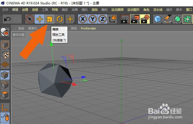Click the viewport menu grip icon

pyautogui.click(x=14, y=28)
